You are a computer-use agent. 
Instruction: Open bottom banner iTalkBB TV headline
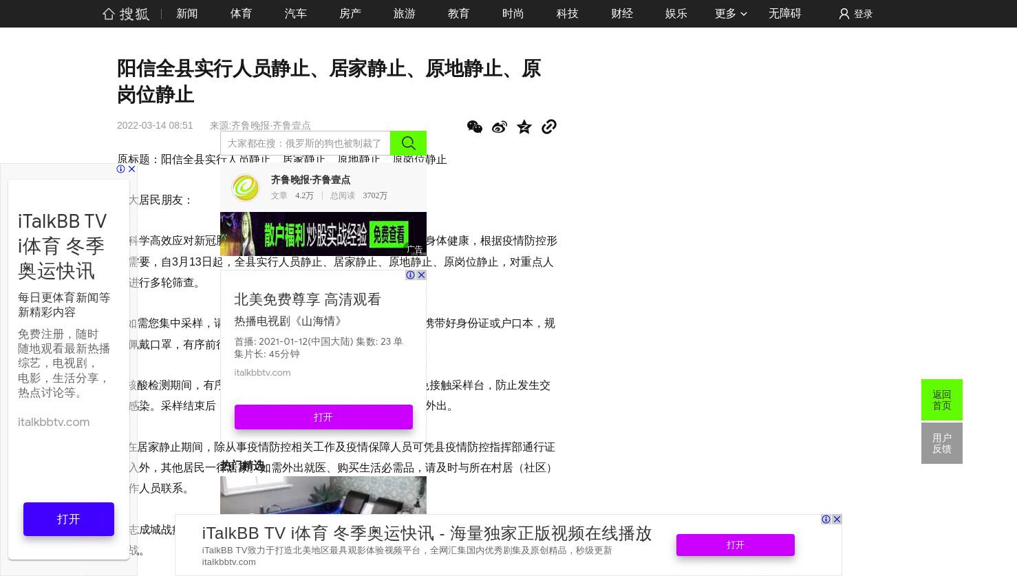pos(427,533)
